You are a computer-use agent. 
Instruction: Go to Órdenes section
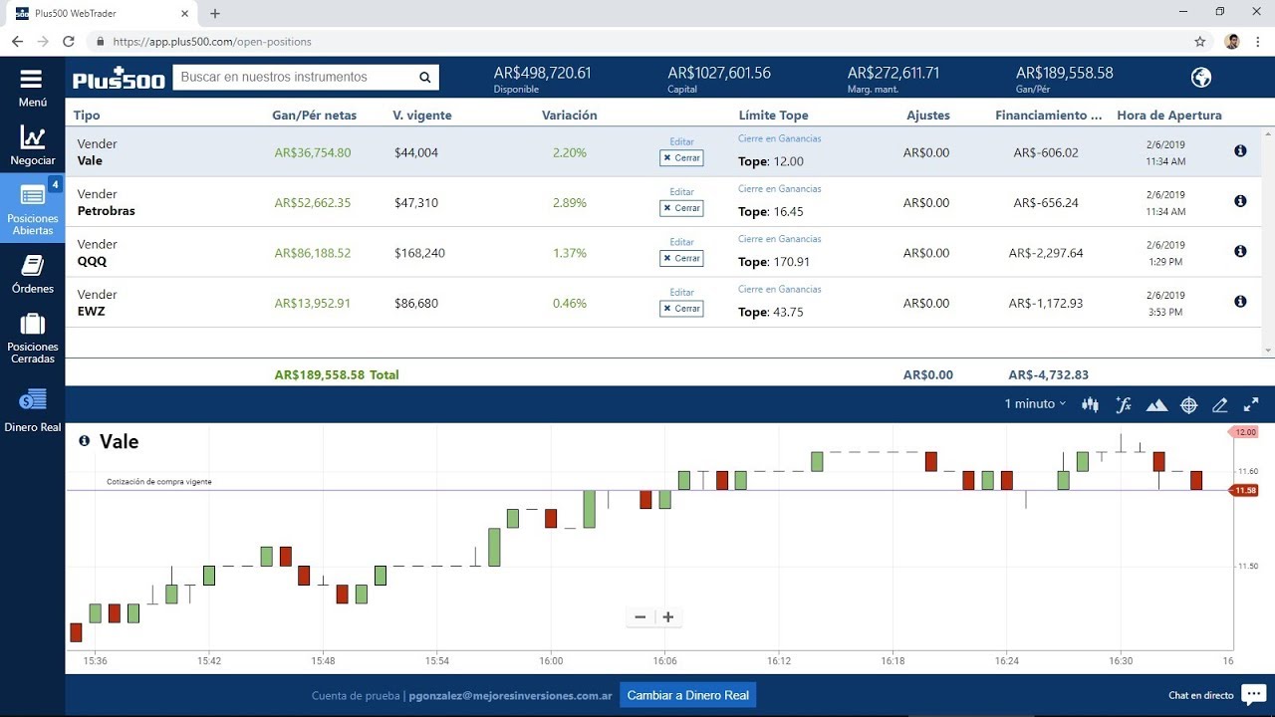tap(32, 274)
